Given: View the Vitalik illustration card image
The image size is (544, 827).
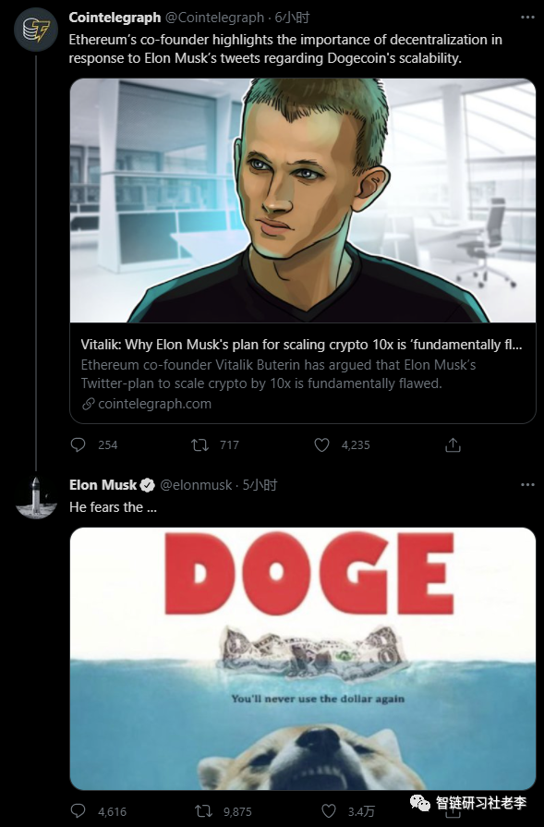Looking at the screenshot, I should (x=303, y=201).
